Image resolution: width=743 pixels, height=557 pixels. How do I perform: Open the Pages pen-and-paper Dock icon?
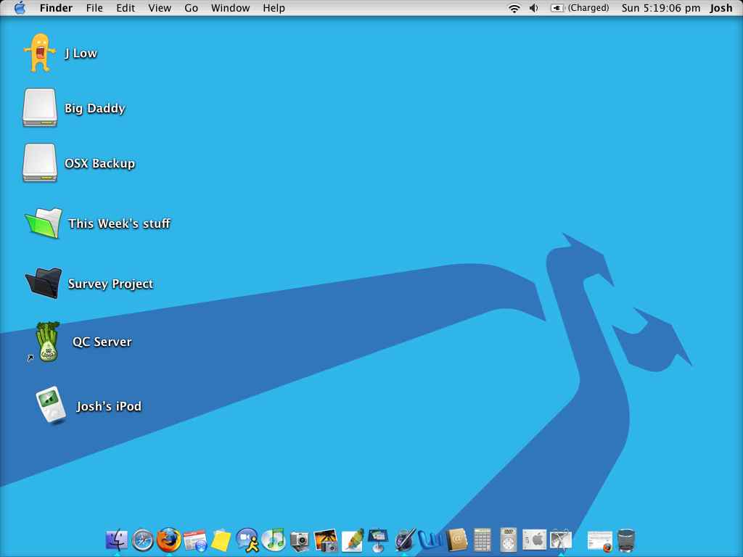click(352, 540)
